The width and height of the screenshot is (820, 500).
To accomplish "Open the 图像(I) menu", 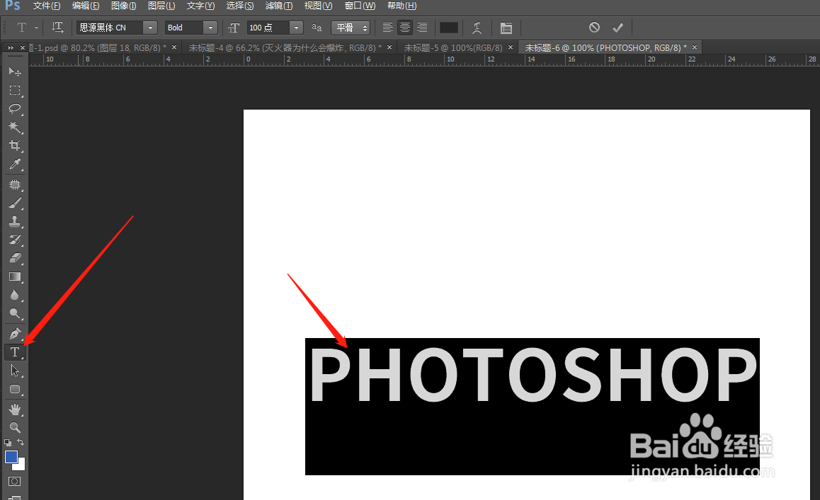I will tap(124, 6).
